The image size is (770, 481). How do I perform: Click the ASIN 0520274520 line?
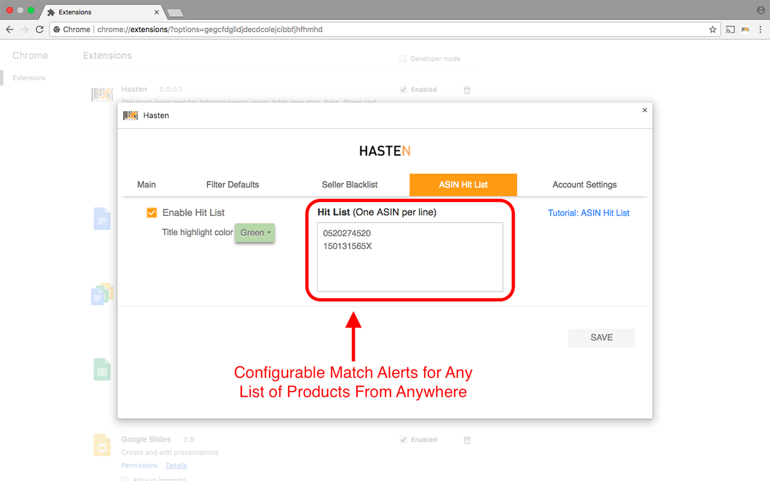346,233
